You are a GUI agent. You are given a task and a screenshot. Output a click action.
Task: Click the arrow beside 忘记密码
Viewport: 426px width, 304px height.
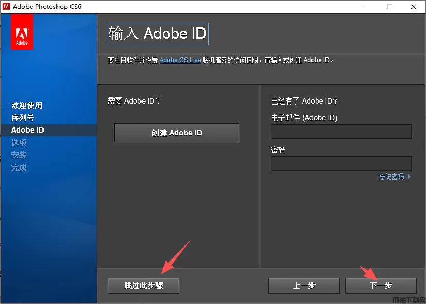point(409,177)
